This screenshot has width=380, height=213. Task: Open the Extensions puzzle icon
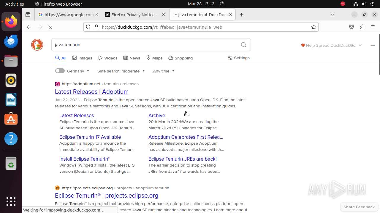pyautogui.click(x=362, y=27)
